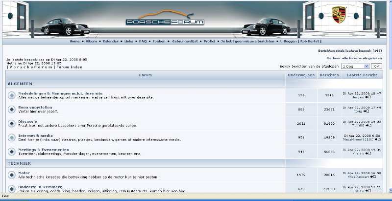Viewport: 392px width, 201px height.
Task: View latest post icon next to MetalGreen911SC
Action: (378, 139)
